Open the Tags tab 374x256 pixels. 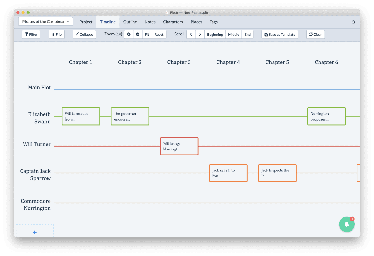(213, 22)
